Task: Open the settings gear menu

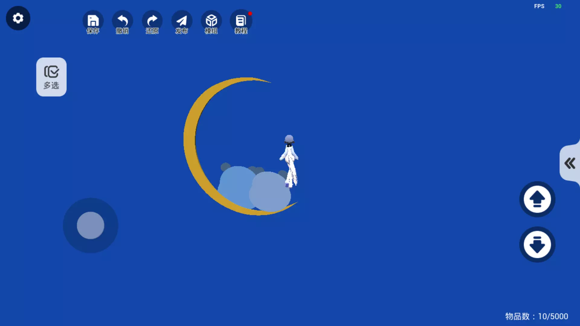Action: click(18, 18)
